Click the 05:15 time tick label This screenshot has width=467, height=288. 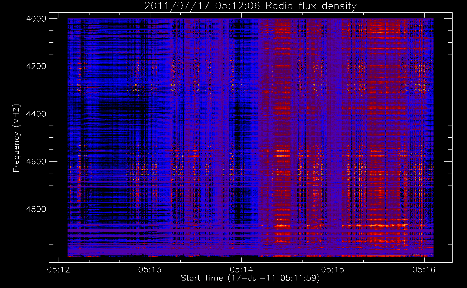333,270
